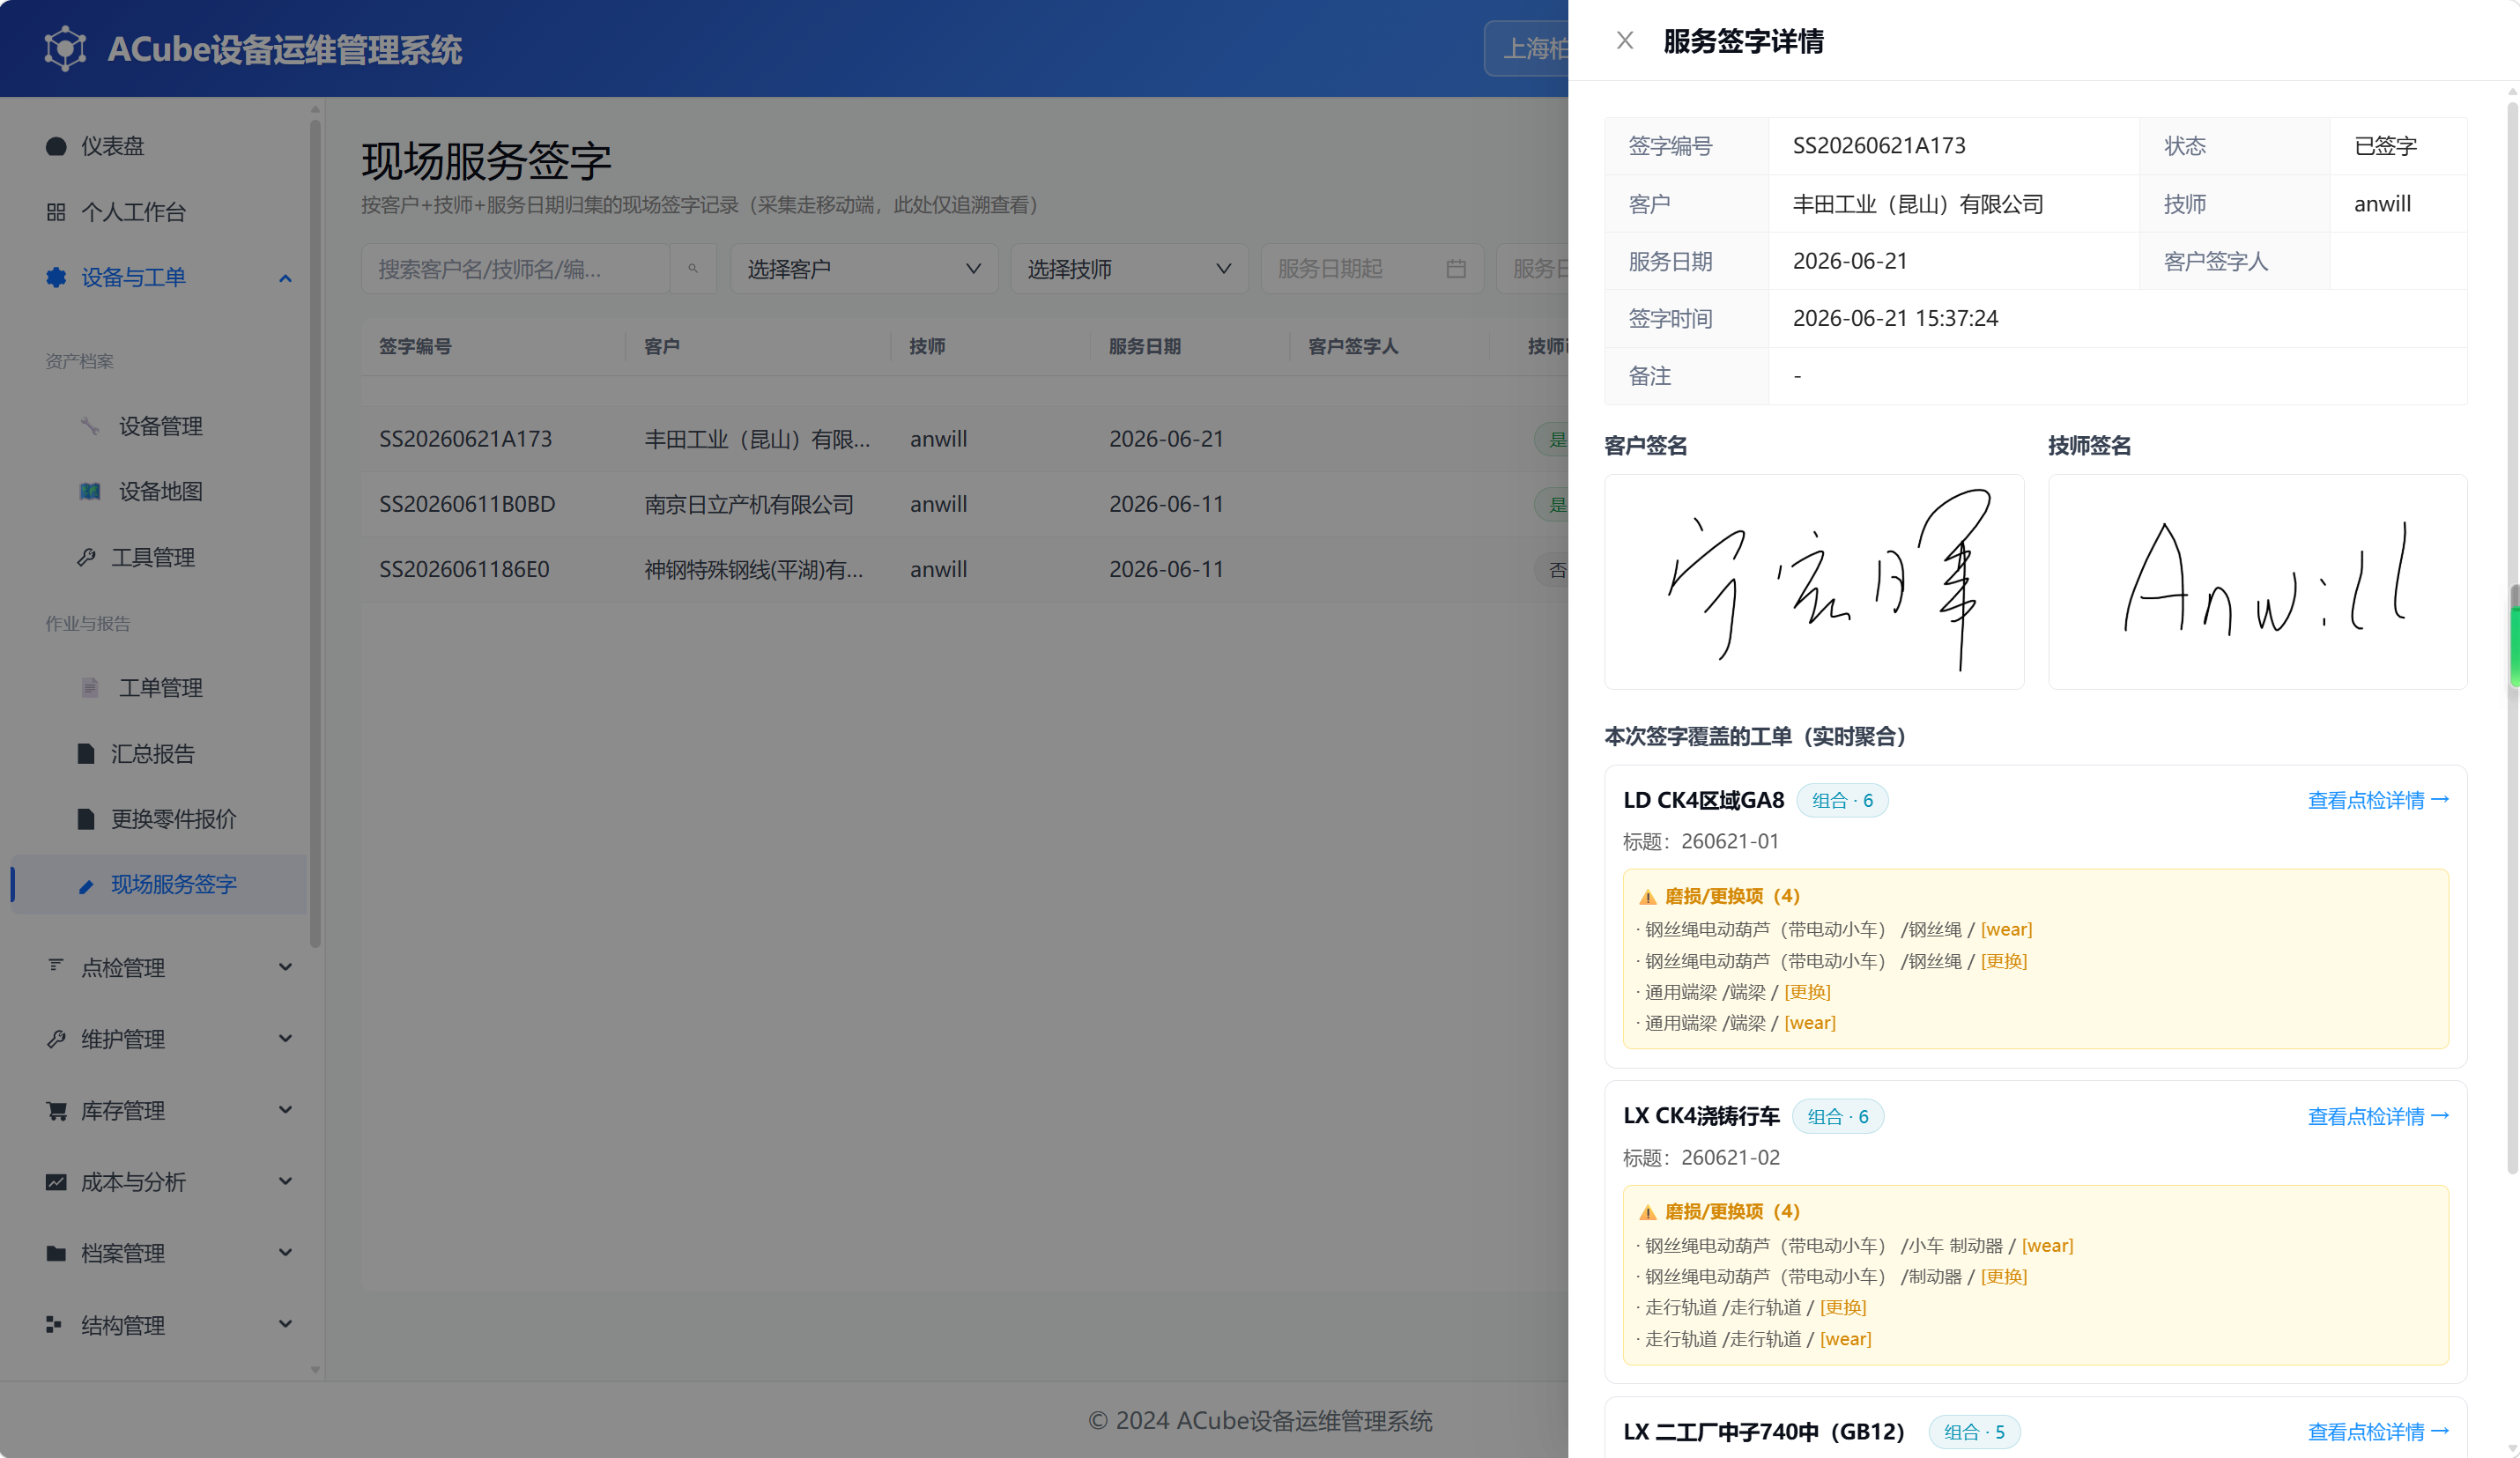Open 查看点检详情 for LX 二工厂中子740中
Screen dimensions: 2520x1458
point(2378,1432)
